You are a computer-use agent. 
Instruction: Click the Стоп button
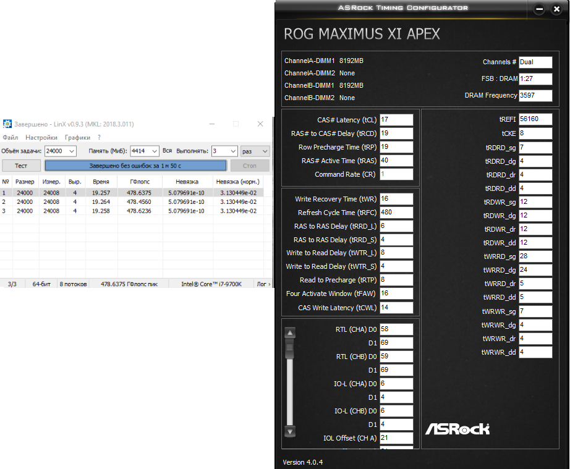tap(250, 166)
